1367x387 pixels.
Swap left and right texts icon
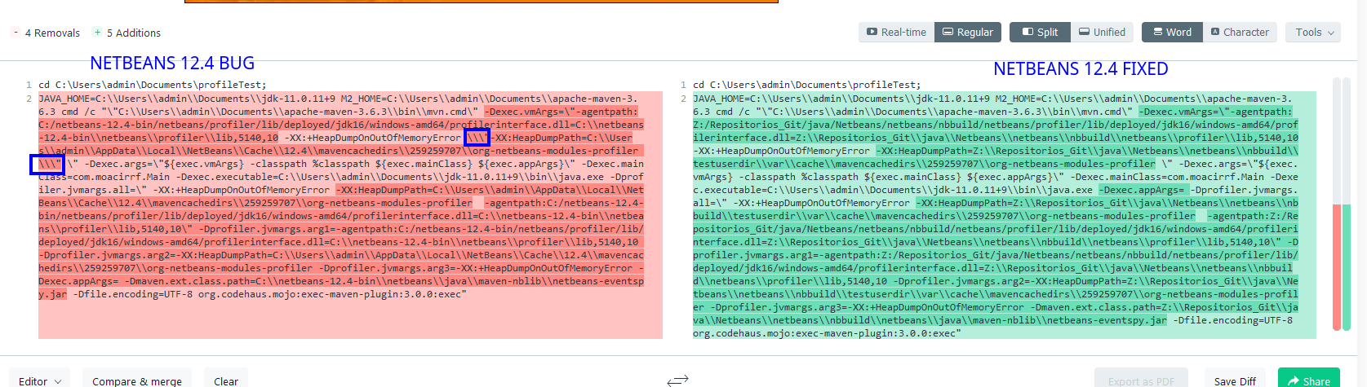[677, 380]
